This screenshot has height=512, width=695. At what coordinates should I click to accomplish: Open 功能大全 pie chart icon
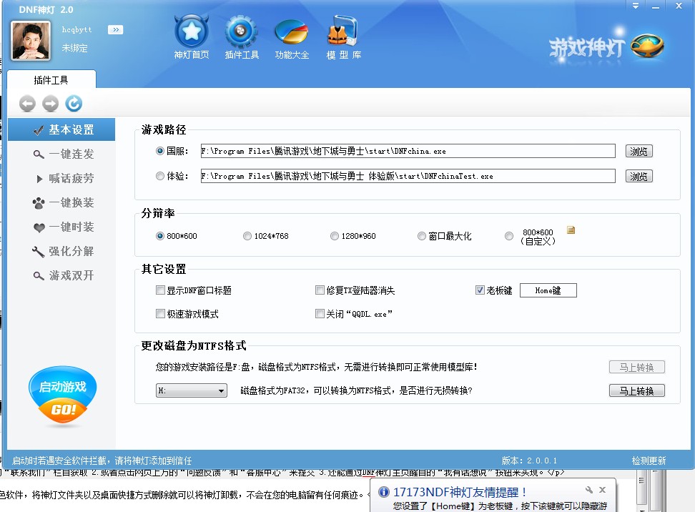(291, 32)
